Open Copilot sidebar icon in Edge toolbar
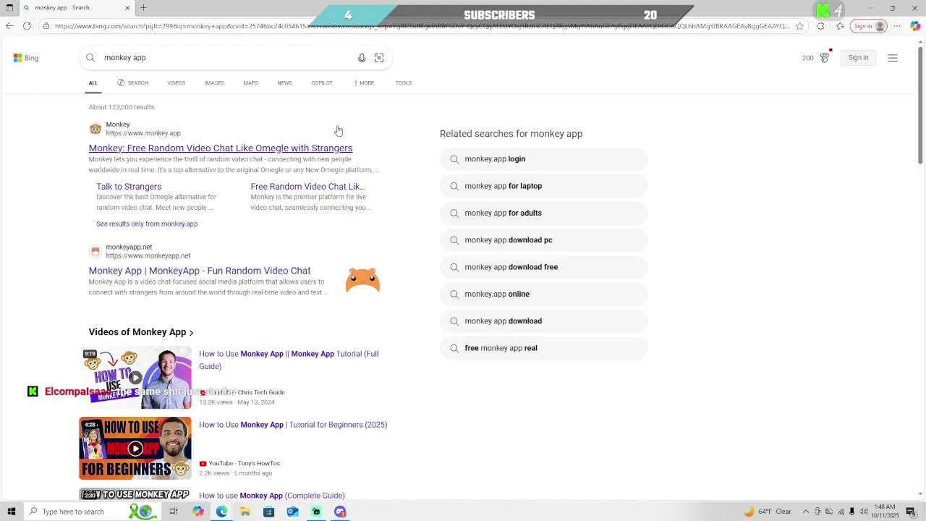 (x=915, y=26)
